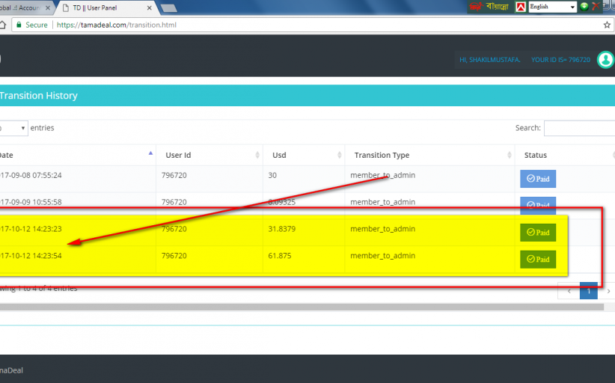Click the Search input field

pos(578,128)
